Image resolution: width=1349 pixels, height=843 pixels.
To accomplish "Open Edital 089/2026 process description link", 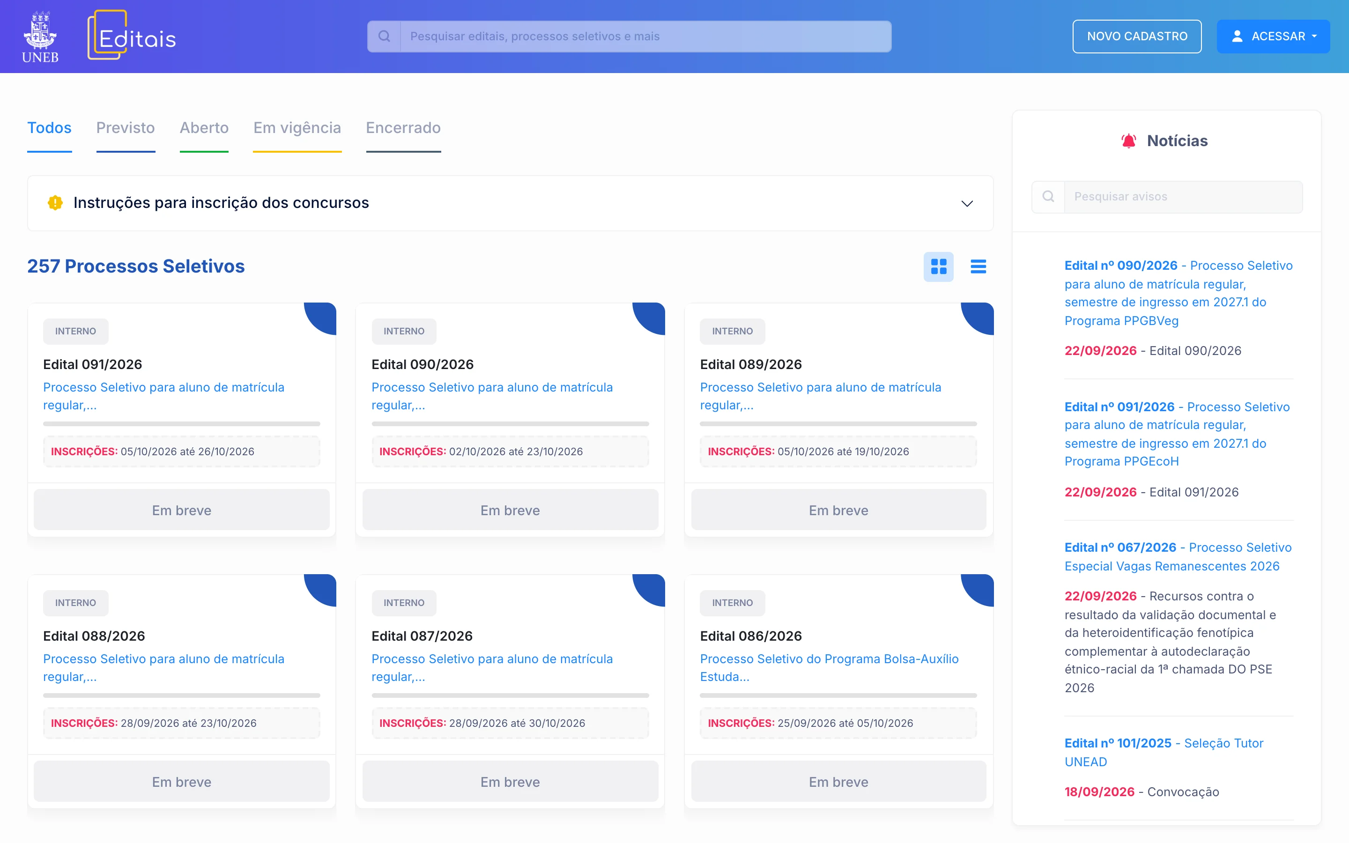I will pyautogui.click(x=821, y=396).
